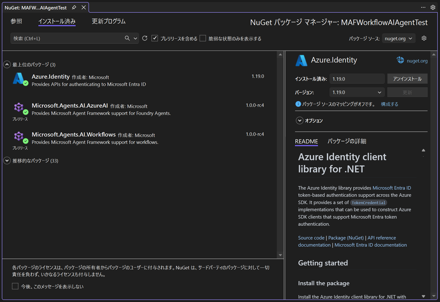Open the version 1.19.0 dropdown
440x302 pixels.
(357, 92)
